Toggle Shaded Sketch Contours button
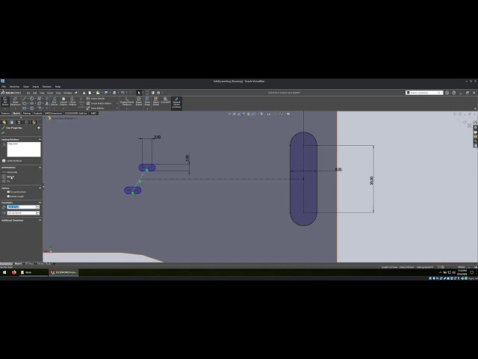The height and width of the screenshot is (359, 478). pos(176,102)
